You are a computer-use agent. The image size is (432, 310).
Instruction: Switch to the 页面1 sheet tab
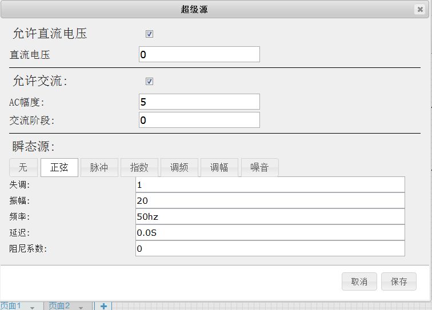(x=11, y=306)
